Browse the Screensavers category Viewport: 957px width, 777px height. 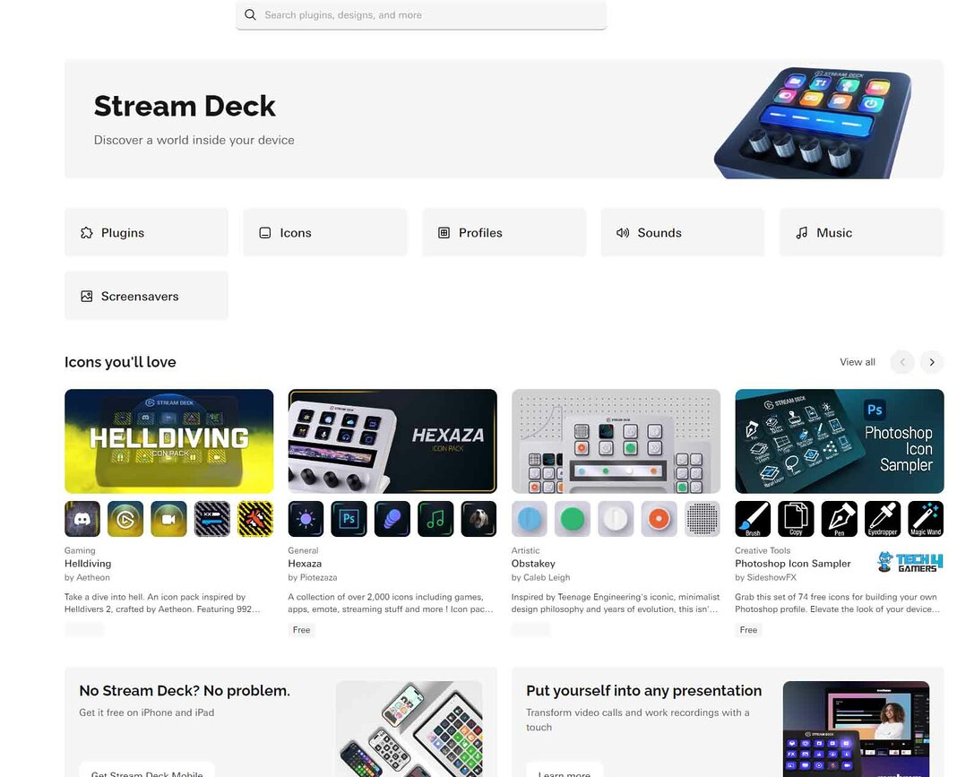146,296
